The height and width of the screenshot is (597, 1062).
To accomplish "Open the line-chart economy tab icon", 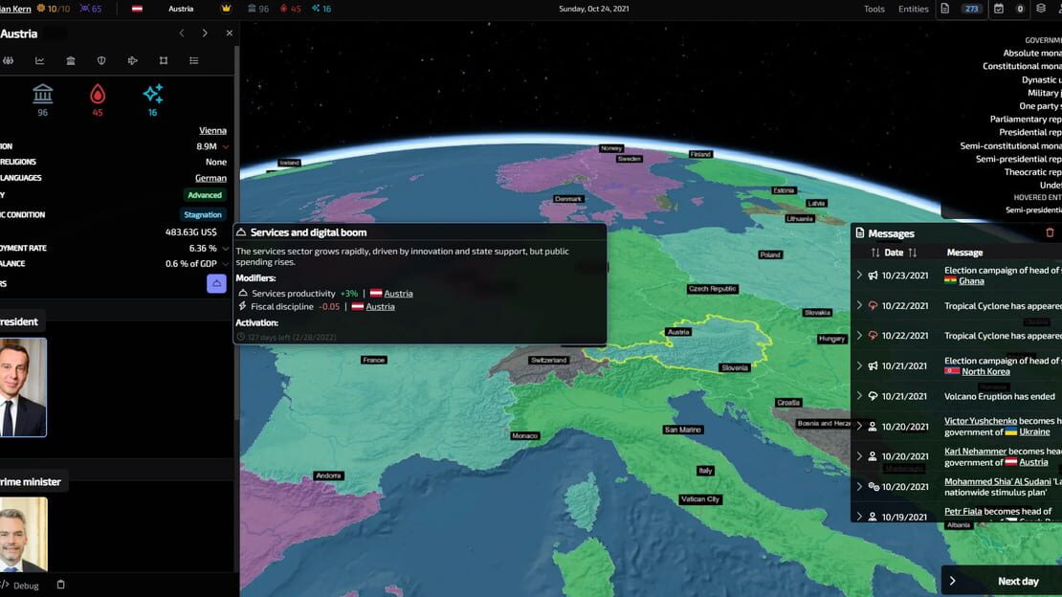I will tap(40, 61).
